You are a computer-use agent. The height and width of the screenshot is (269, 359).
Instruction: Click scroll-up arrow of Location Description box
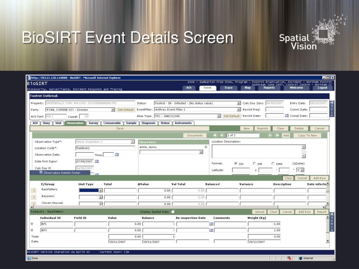click(x=304, y=147)
